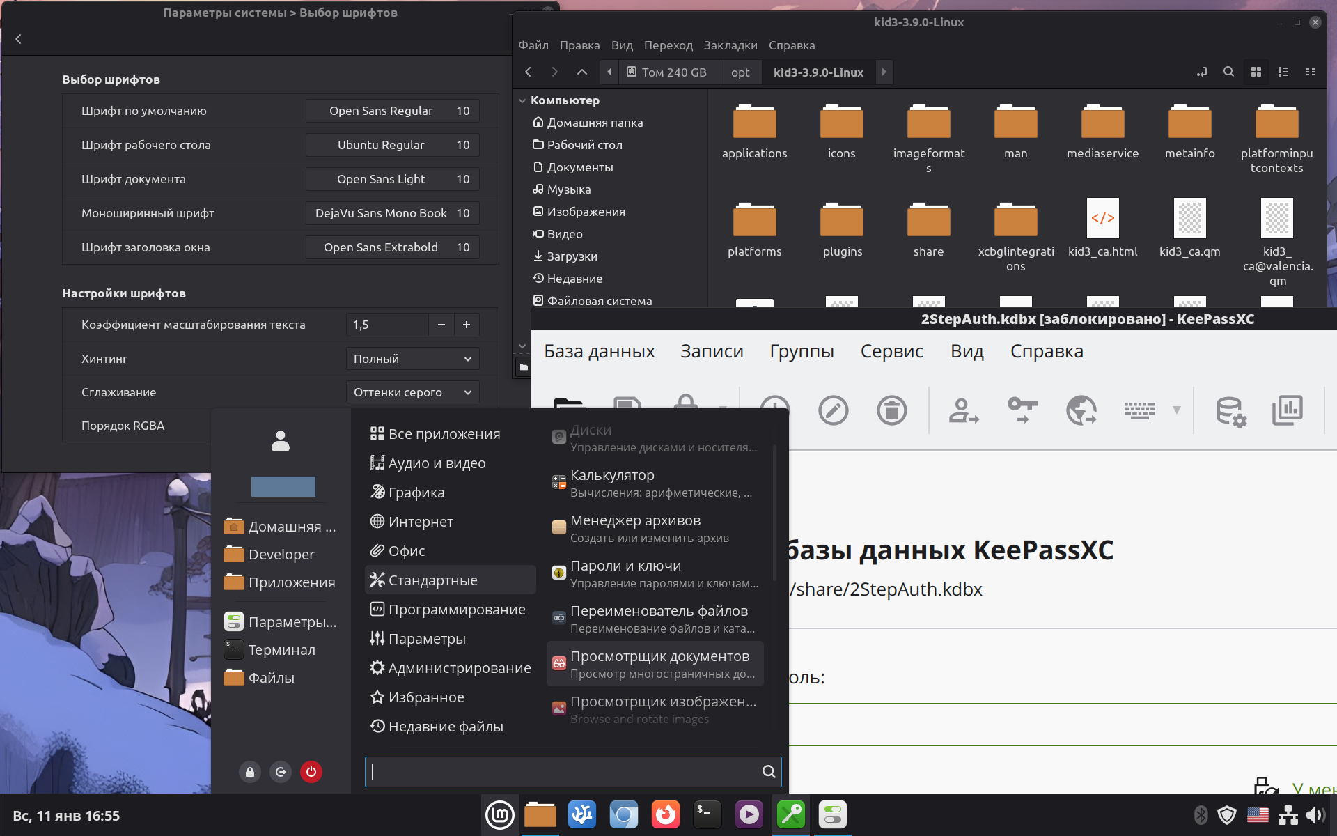
Task: Click the edit entry pencil icon
Action: click(833, 410)
